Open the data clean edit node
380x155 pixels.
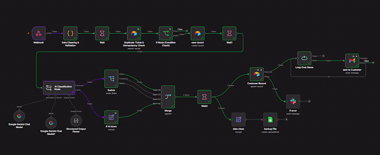pos(238,119)
